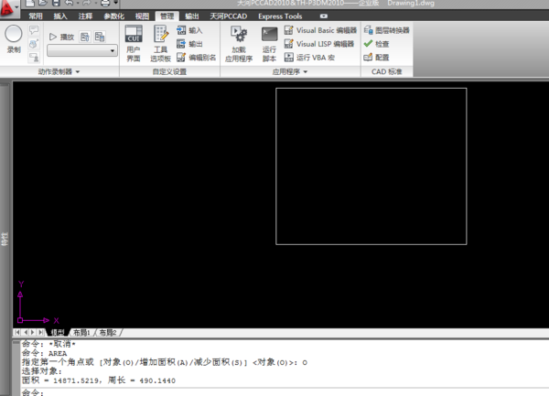The height and width of the screenshot is (396, 549).
Task: Switch to the 布局2 layout tab
Action: pyautogui.click(x=108, y=332)
